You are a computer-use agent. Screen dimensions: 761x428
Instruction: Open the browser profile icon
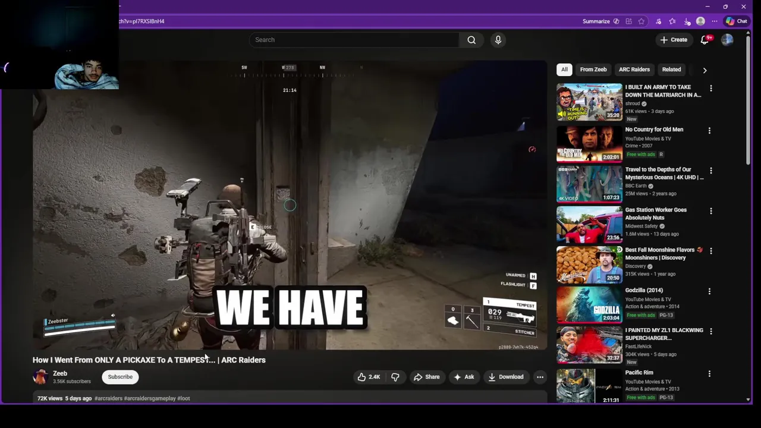click(x=700, y=21)
